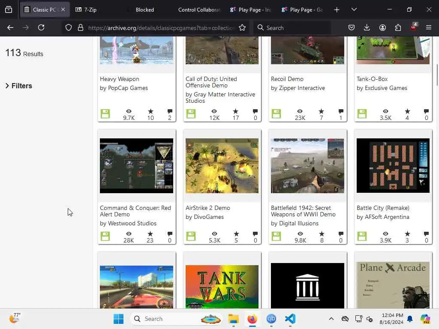
Task: Open Battle City (Remake) title link
Action: click(382, 208)
